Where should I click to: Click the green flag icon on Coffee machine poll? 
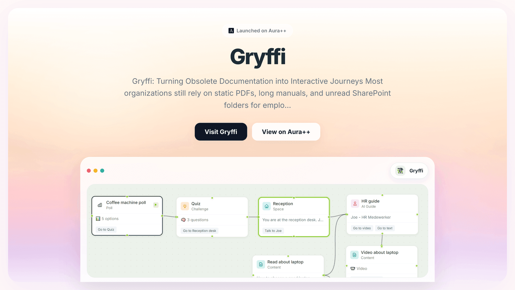click(156, 205)
